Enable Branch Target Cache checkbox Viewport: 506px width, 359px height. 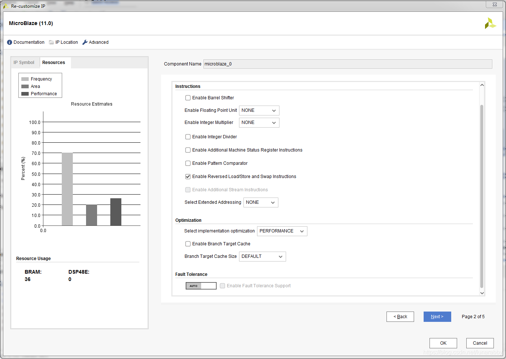pos(188,244)
